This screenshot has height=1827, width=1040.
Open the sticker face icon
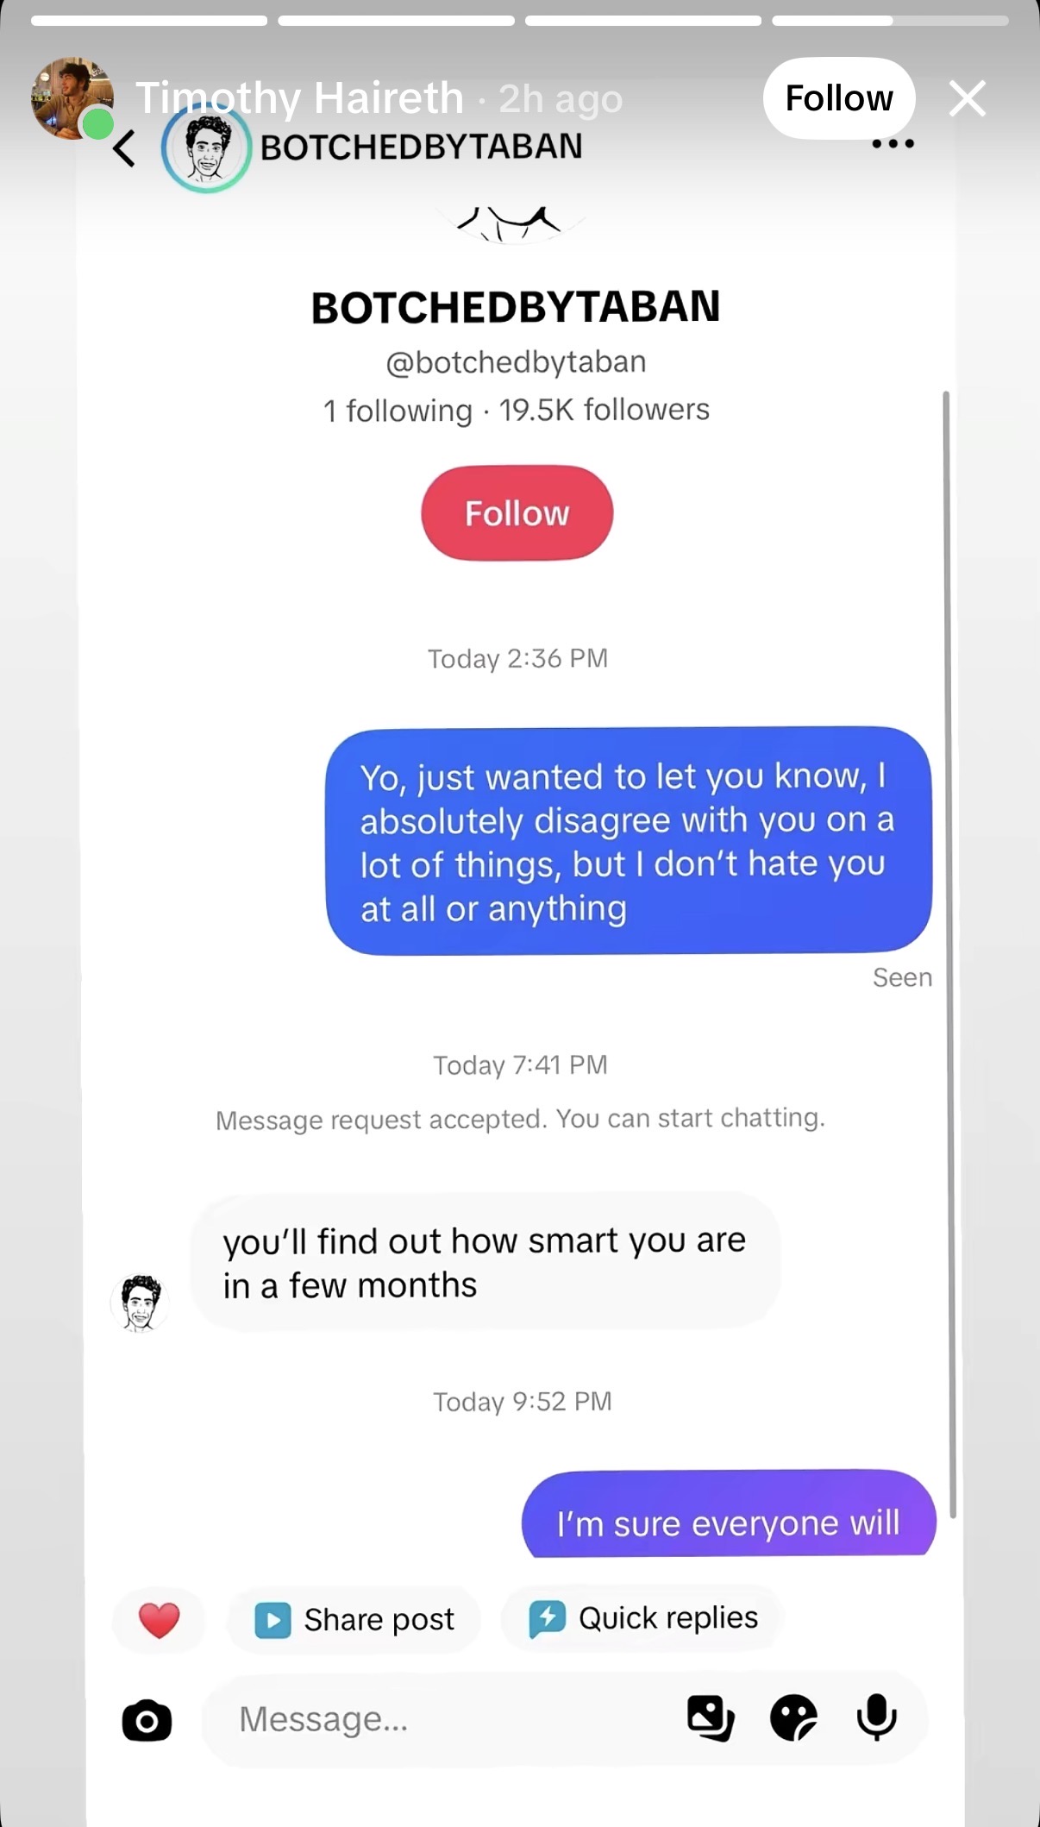(793, 1718)
